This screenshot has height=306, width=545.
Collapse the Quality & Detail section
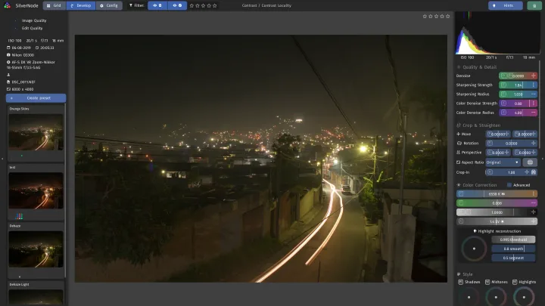(x=479, y=67)
